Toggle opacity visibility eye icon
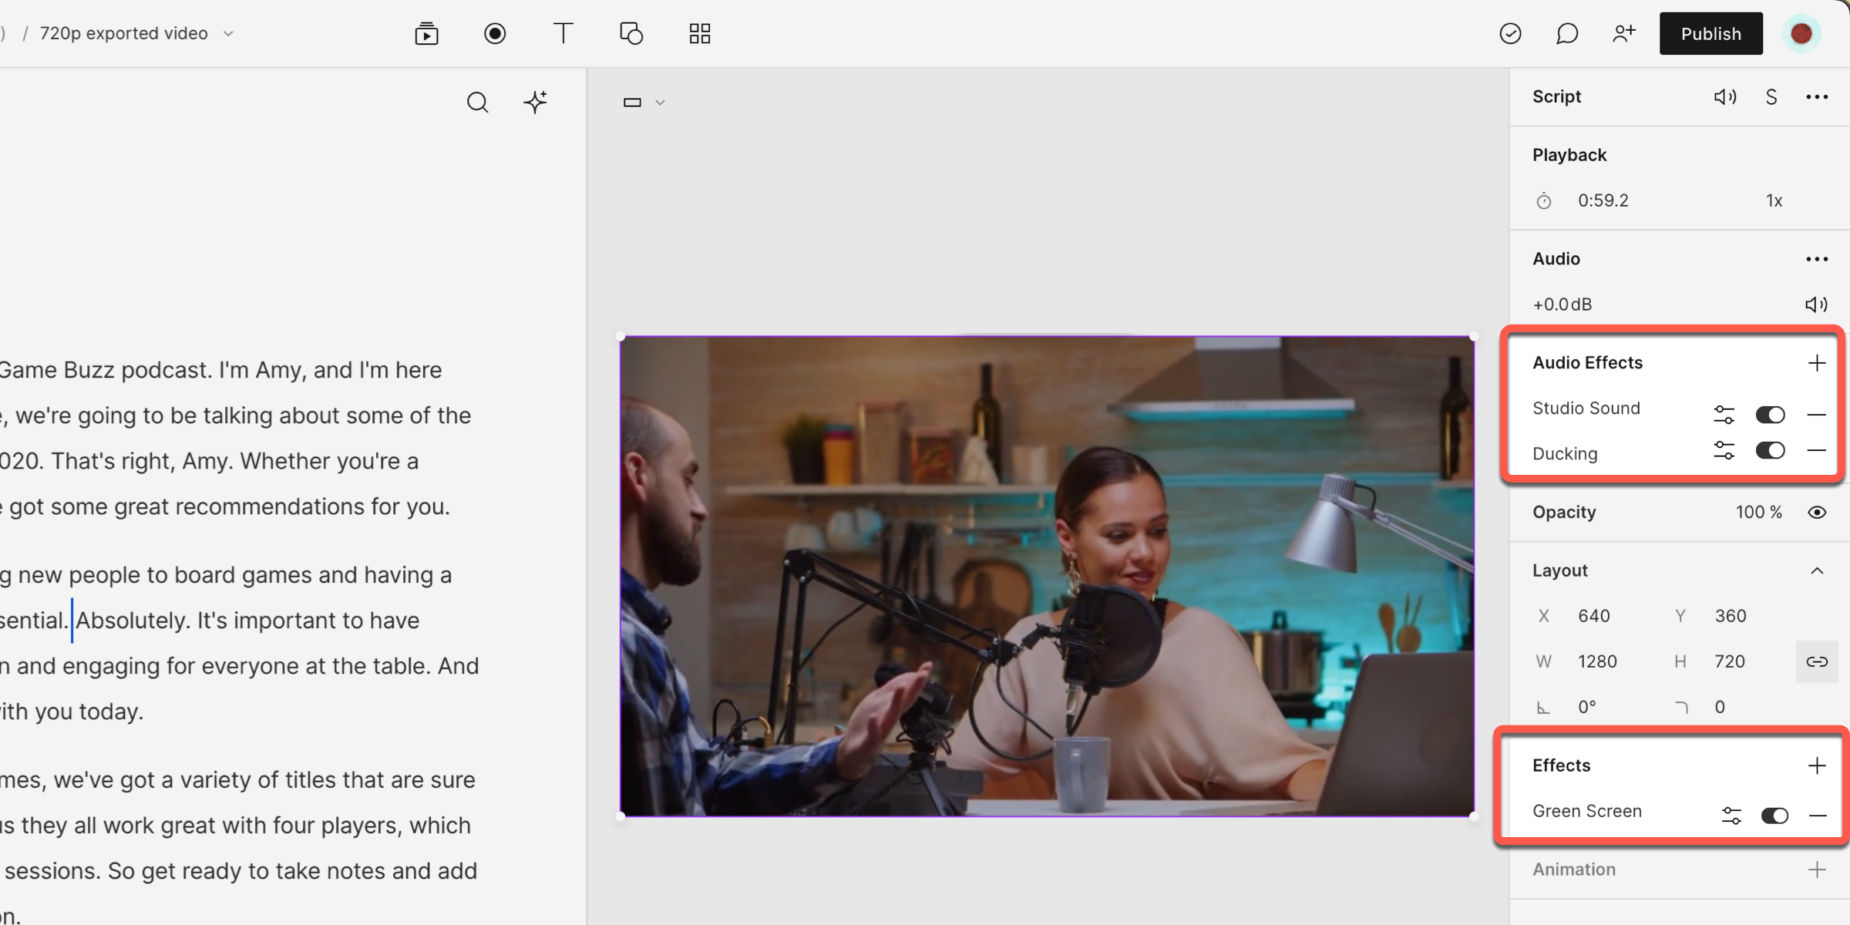 [1817, 513]
